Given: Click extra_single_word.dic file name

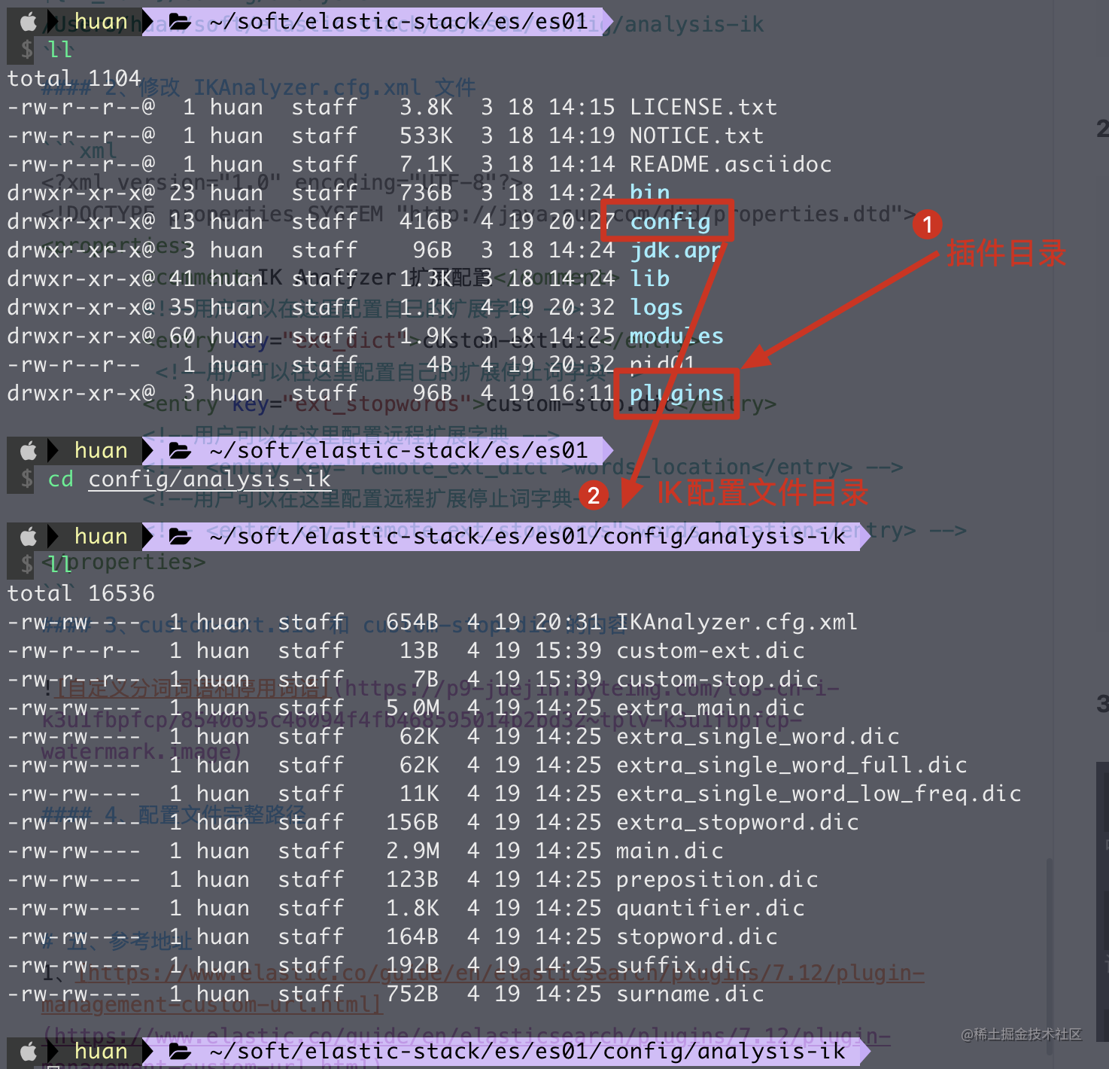Looking at the screenshot, I should (x=758, y=736).
